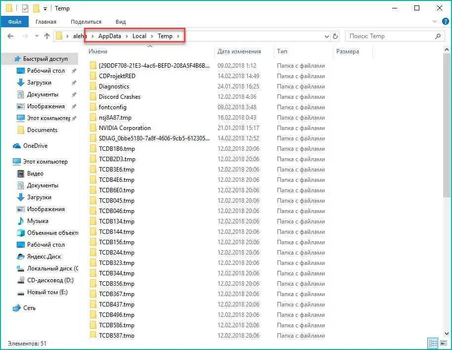Viewport: 452px width, 350px height.
Task: Open Объемные объекты cube icon
Action: click(x=21, y=233)
